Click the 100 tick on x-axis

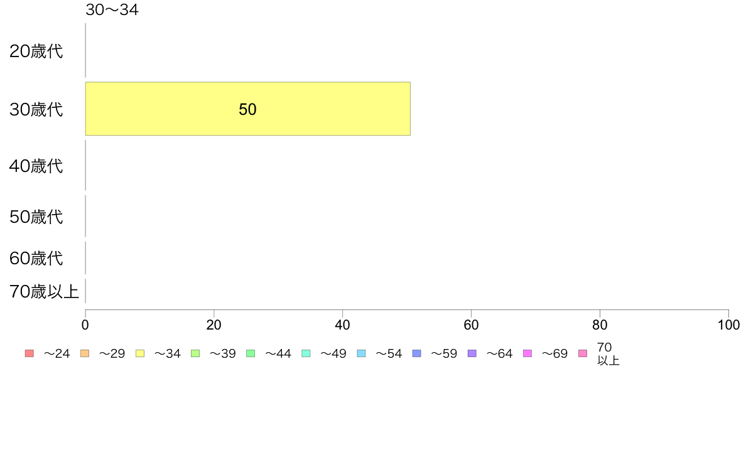tap(728, 325)
